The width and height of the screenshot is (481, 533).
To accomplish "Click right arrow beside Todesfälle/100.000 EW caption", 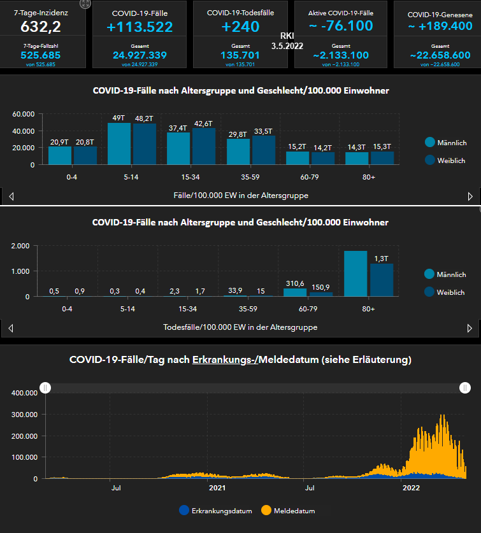I will tap(470, 328).
